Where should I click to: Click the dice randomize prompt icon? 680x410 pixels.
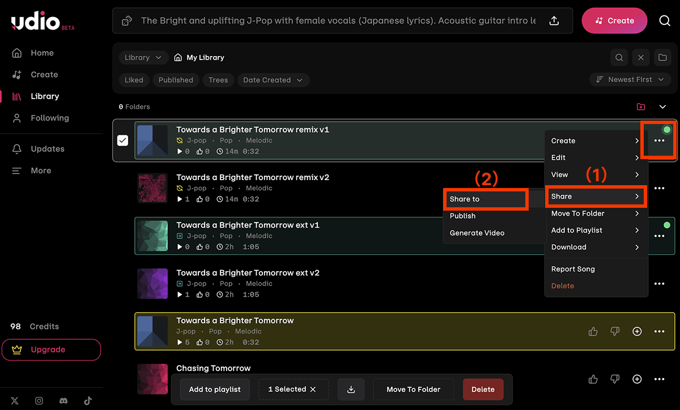[x=127, y=20]
